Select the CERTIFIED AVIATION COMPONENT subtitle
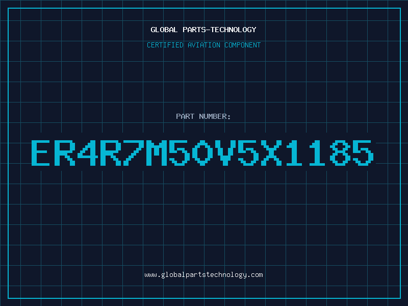Screen dimensions: 408x306 (x=203, y=45)
